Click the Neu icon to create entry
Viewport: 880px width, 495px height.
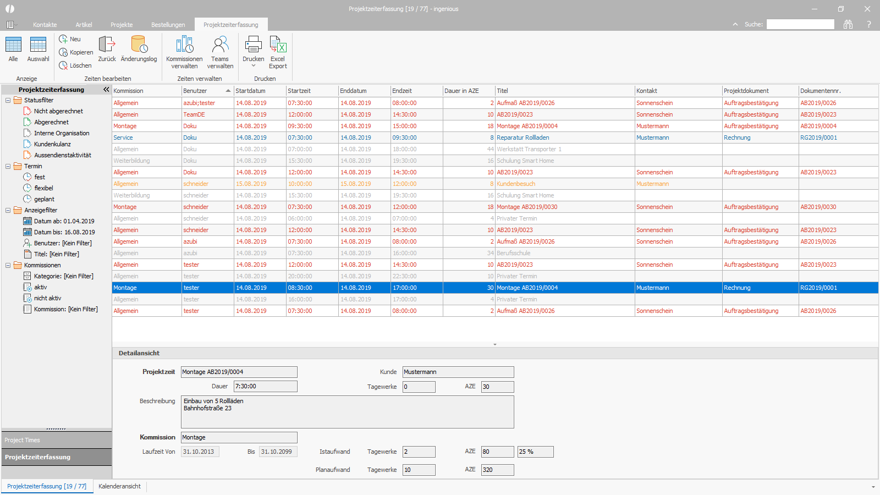(64, 39)
